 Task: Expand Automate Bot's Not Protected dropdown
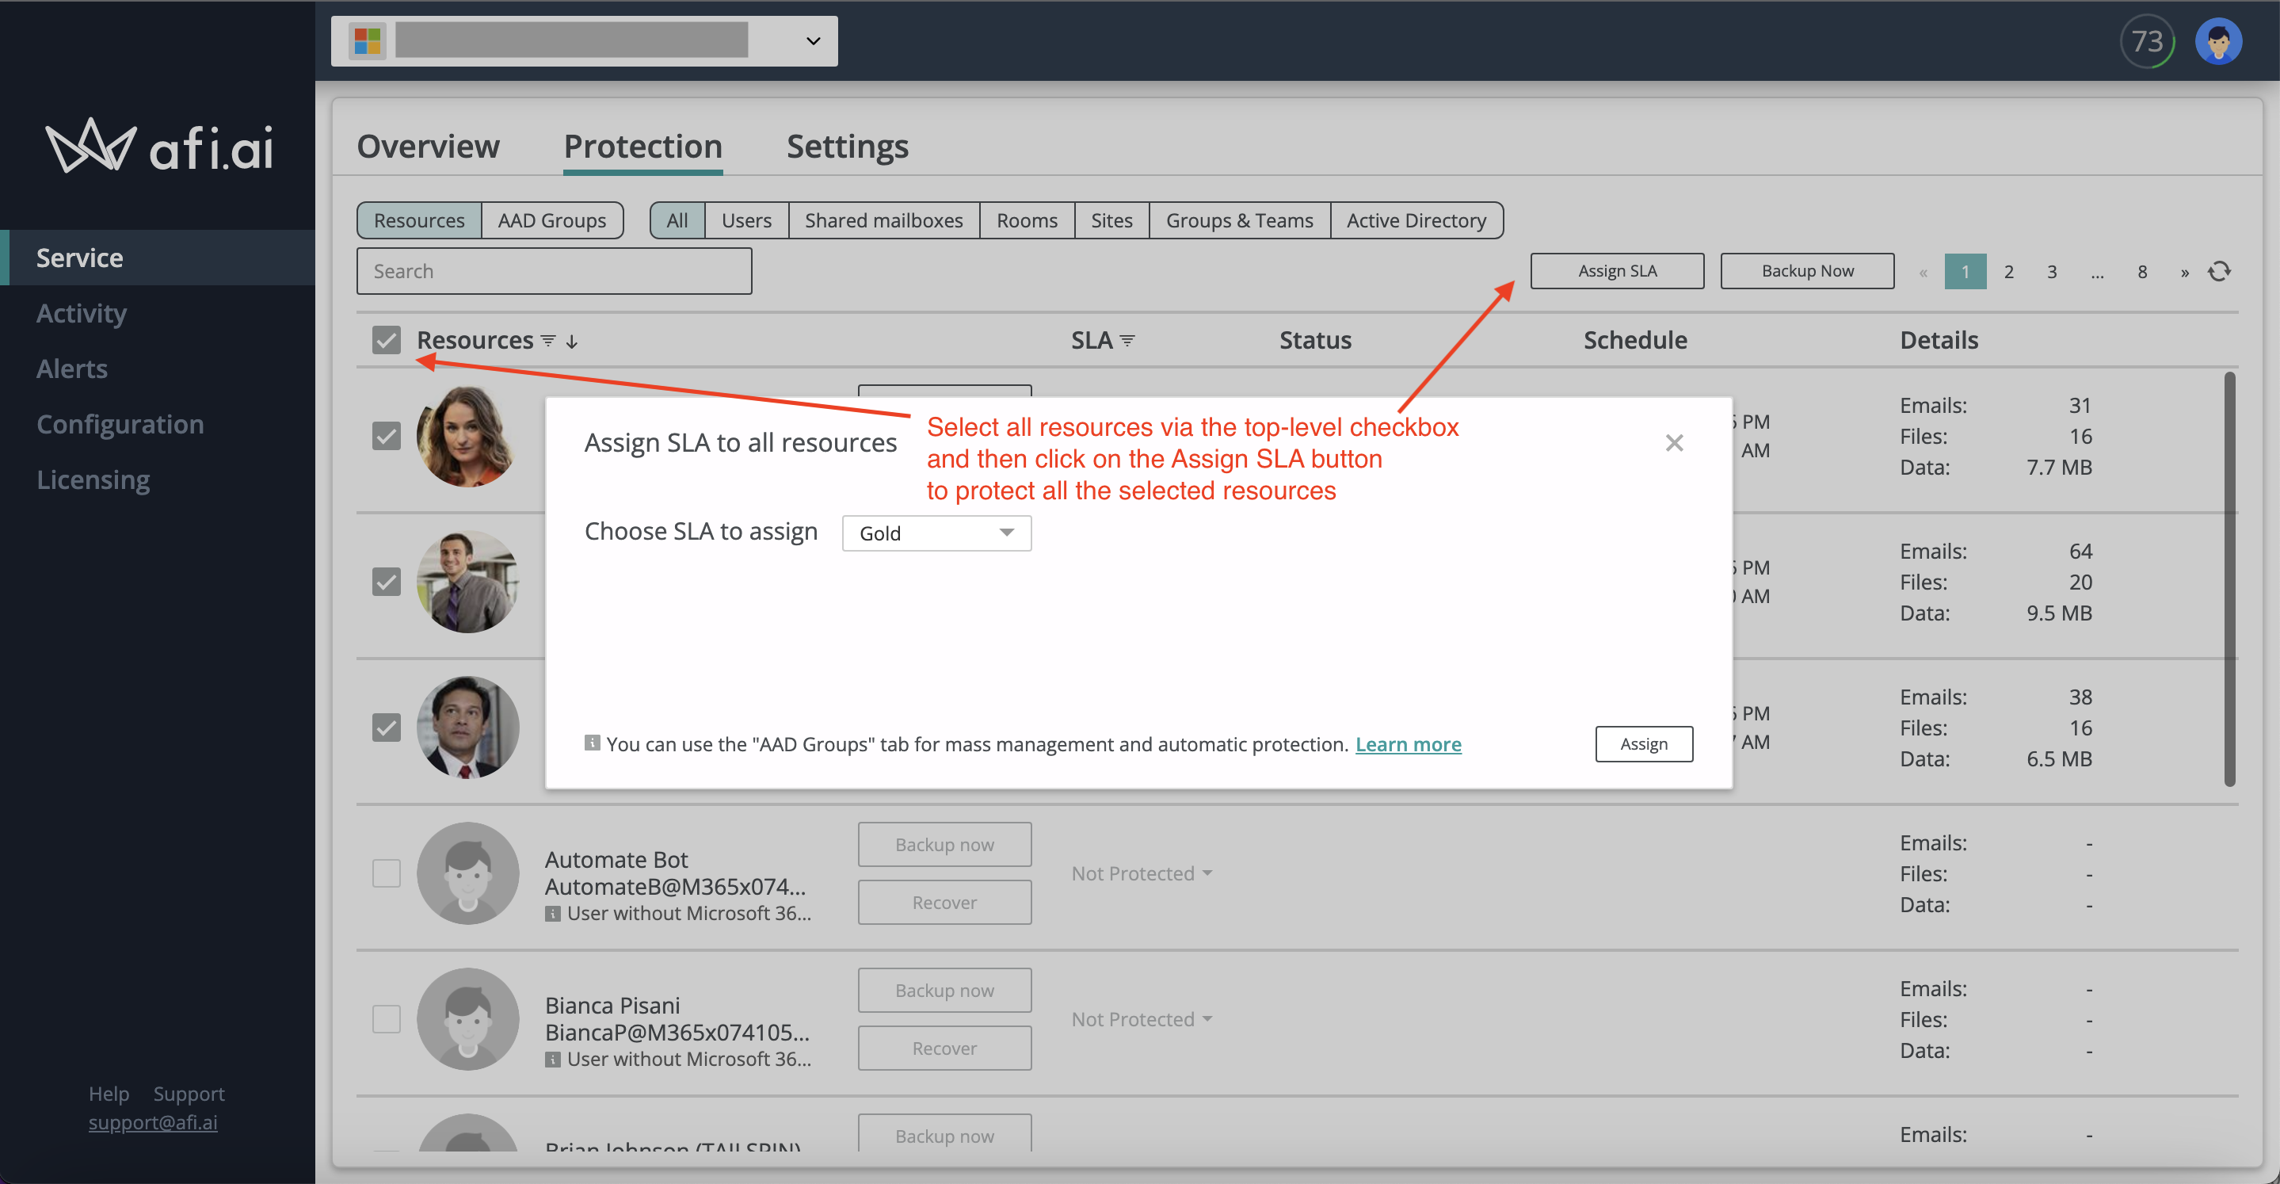click(x=1142, y=873)
